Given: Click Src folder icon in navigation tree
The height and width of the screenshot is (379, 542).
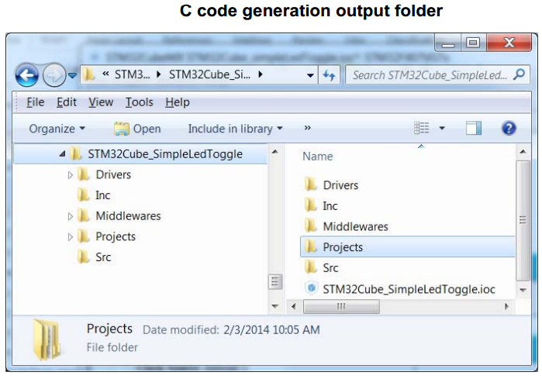Looking at the screenshot, I should pos(83,257).
